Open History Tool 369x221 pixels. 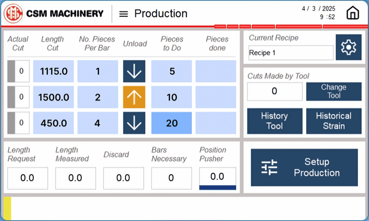(274, 121)
